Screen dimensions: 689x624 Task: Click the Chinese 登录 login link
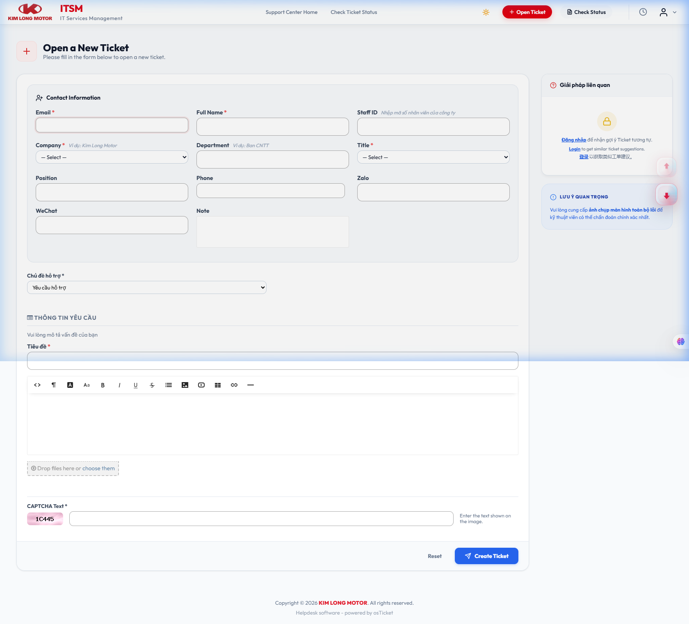(x=584, y=157)
